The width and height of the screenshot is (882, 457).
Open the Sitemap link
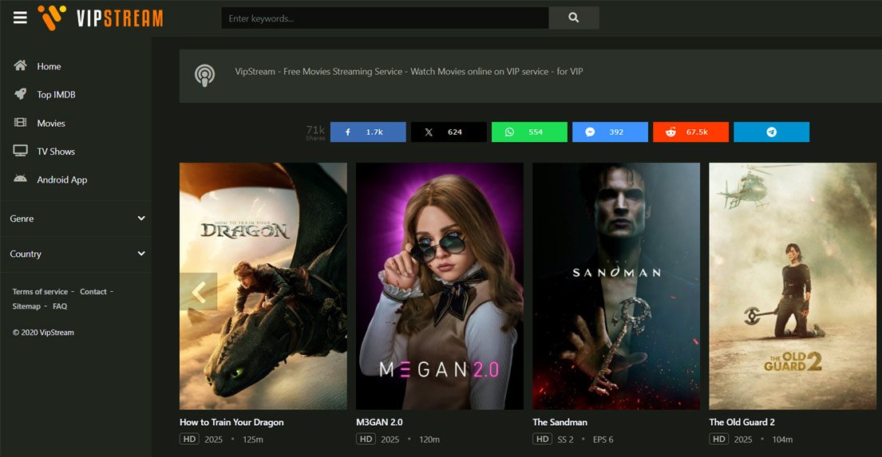point(26,305)
